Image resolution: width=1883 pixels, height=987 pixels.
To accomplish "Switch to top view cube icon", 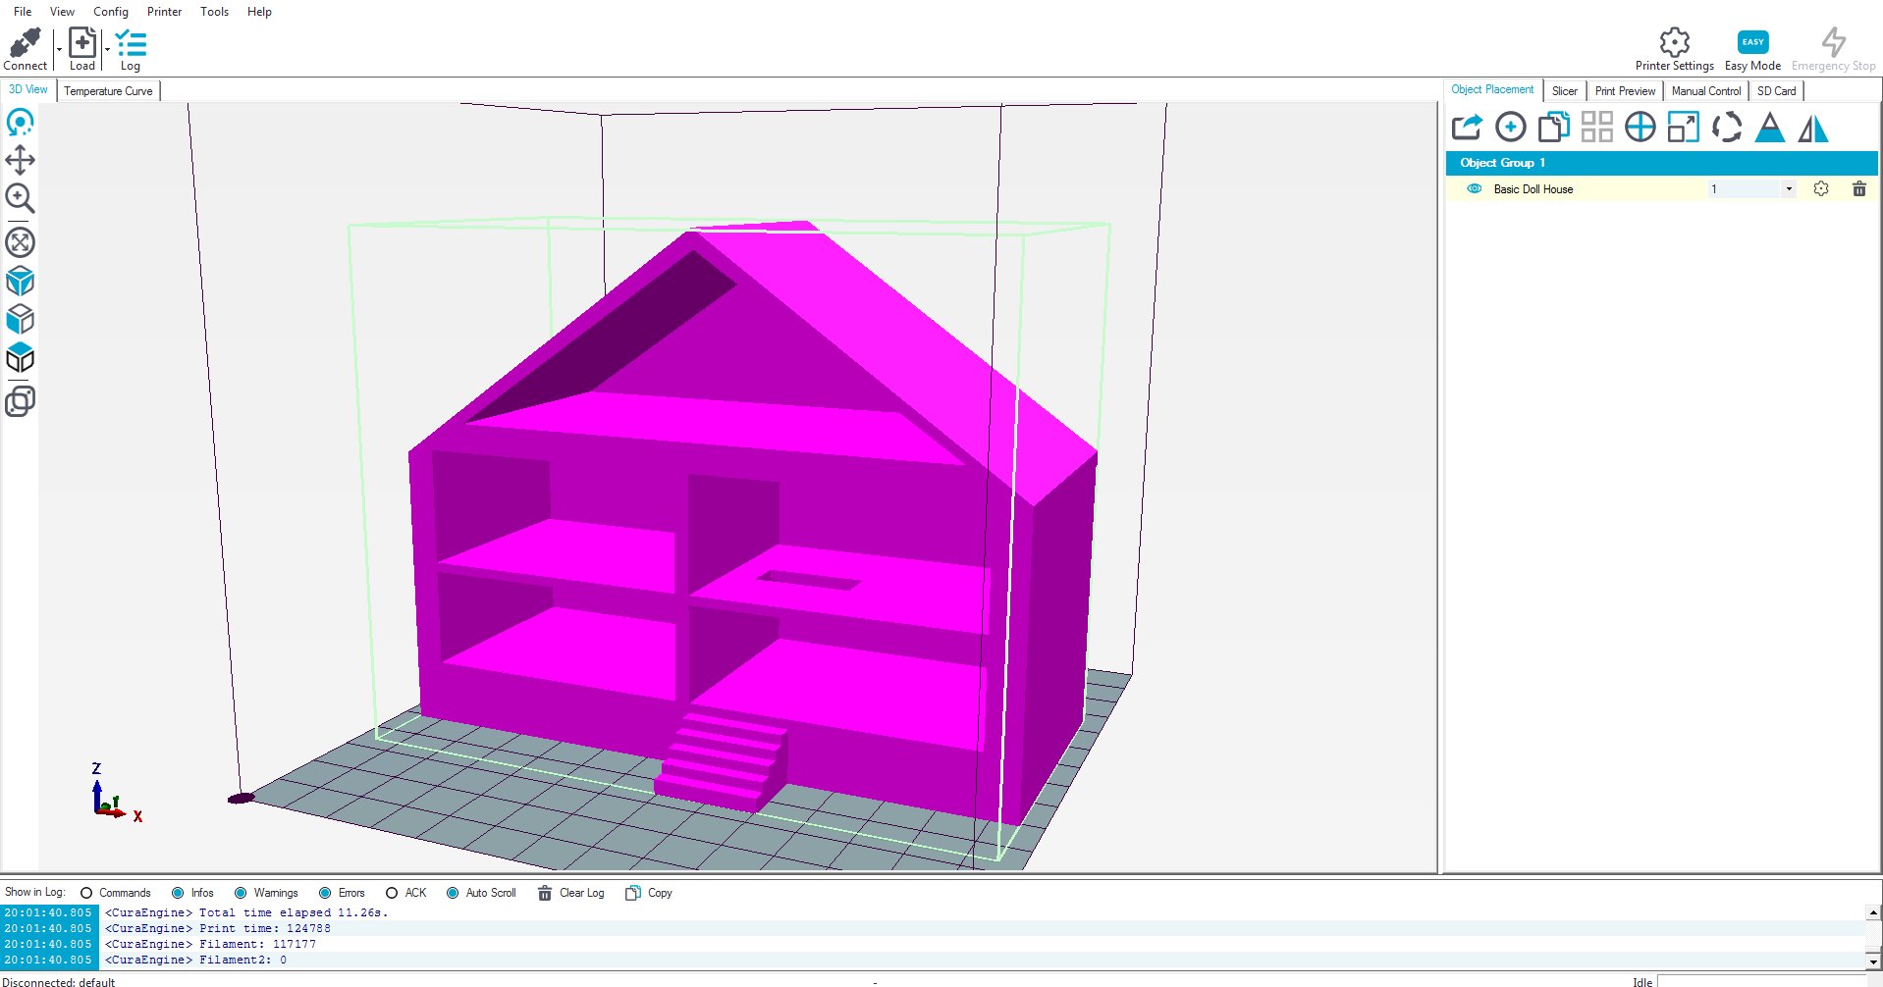I will pos(20,358).
